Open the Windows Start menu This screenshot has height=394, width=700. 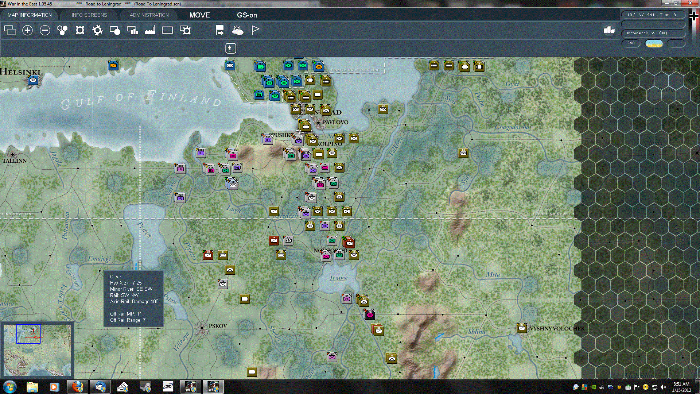pos(10,387)
